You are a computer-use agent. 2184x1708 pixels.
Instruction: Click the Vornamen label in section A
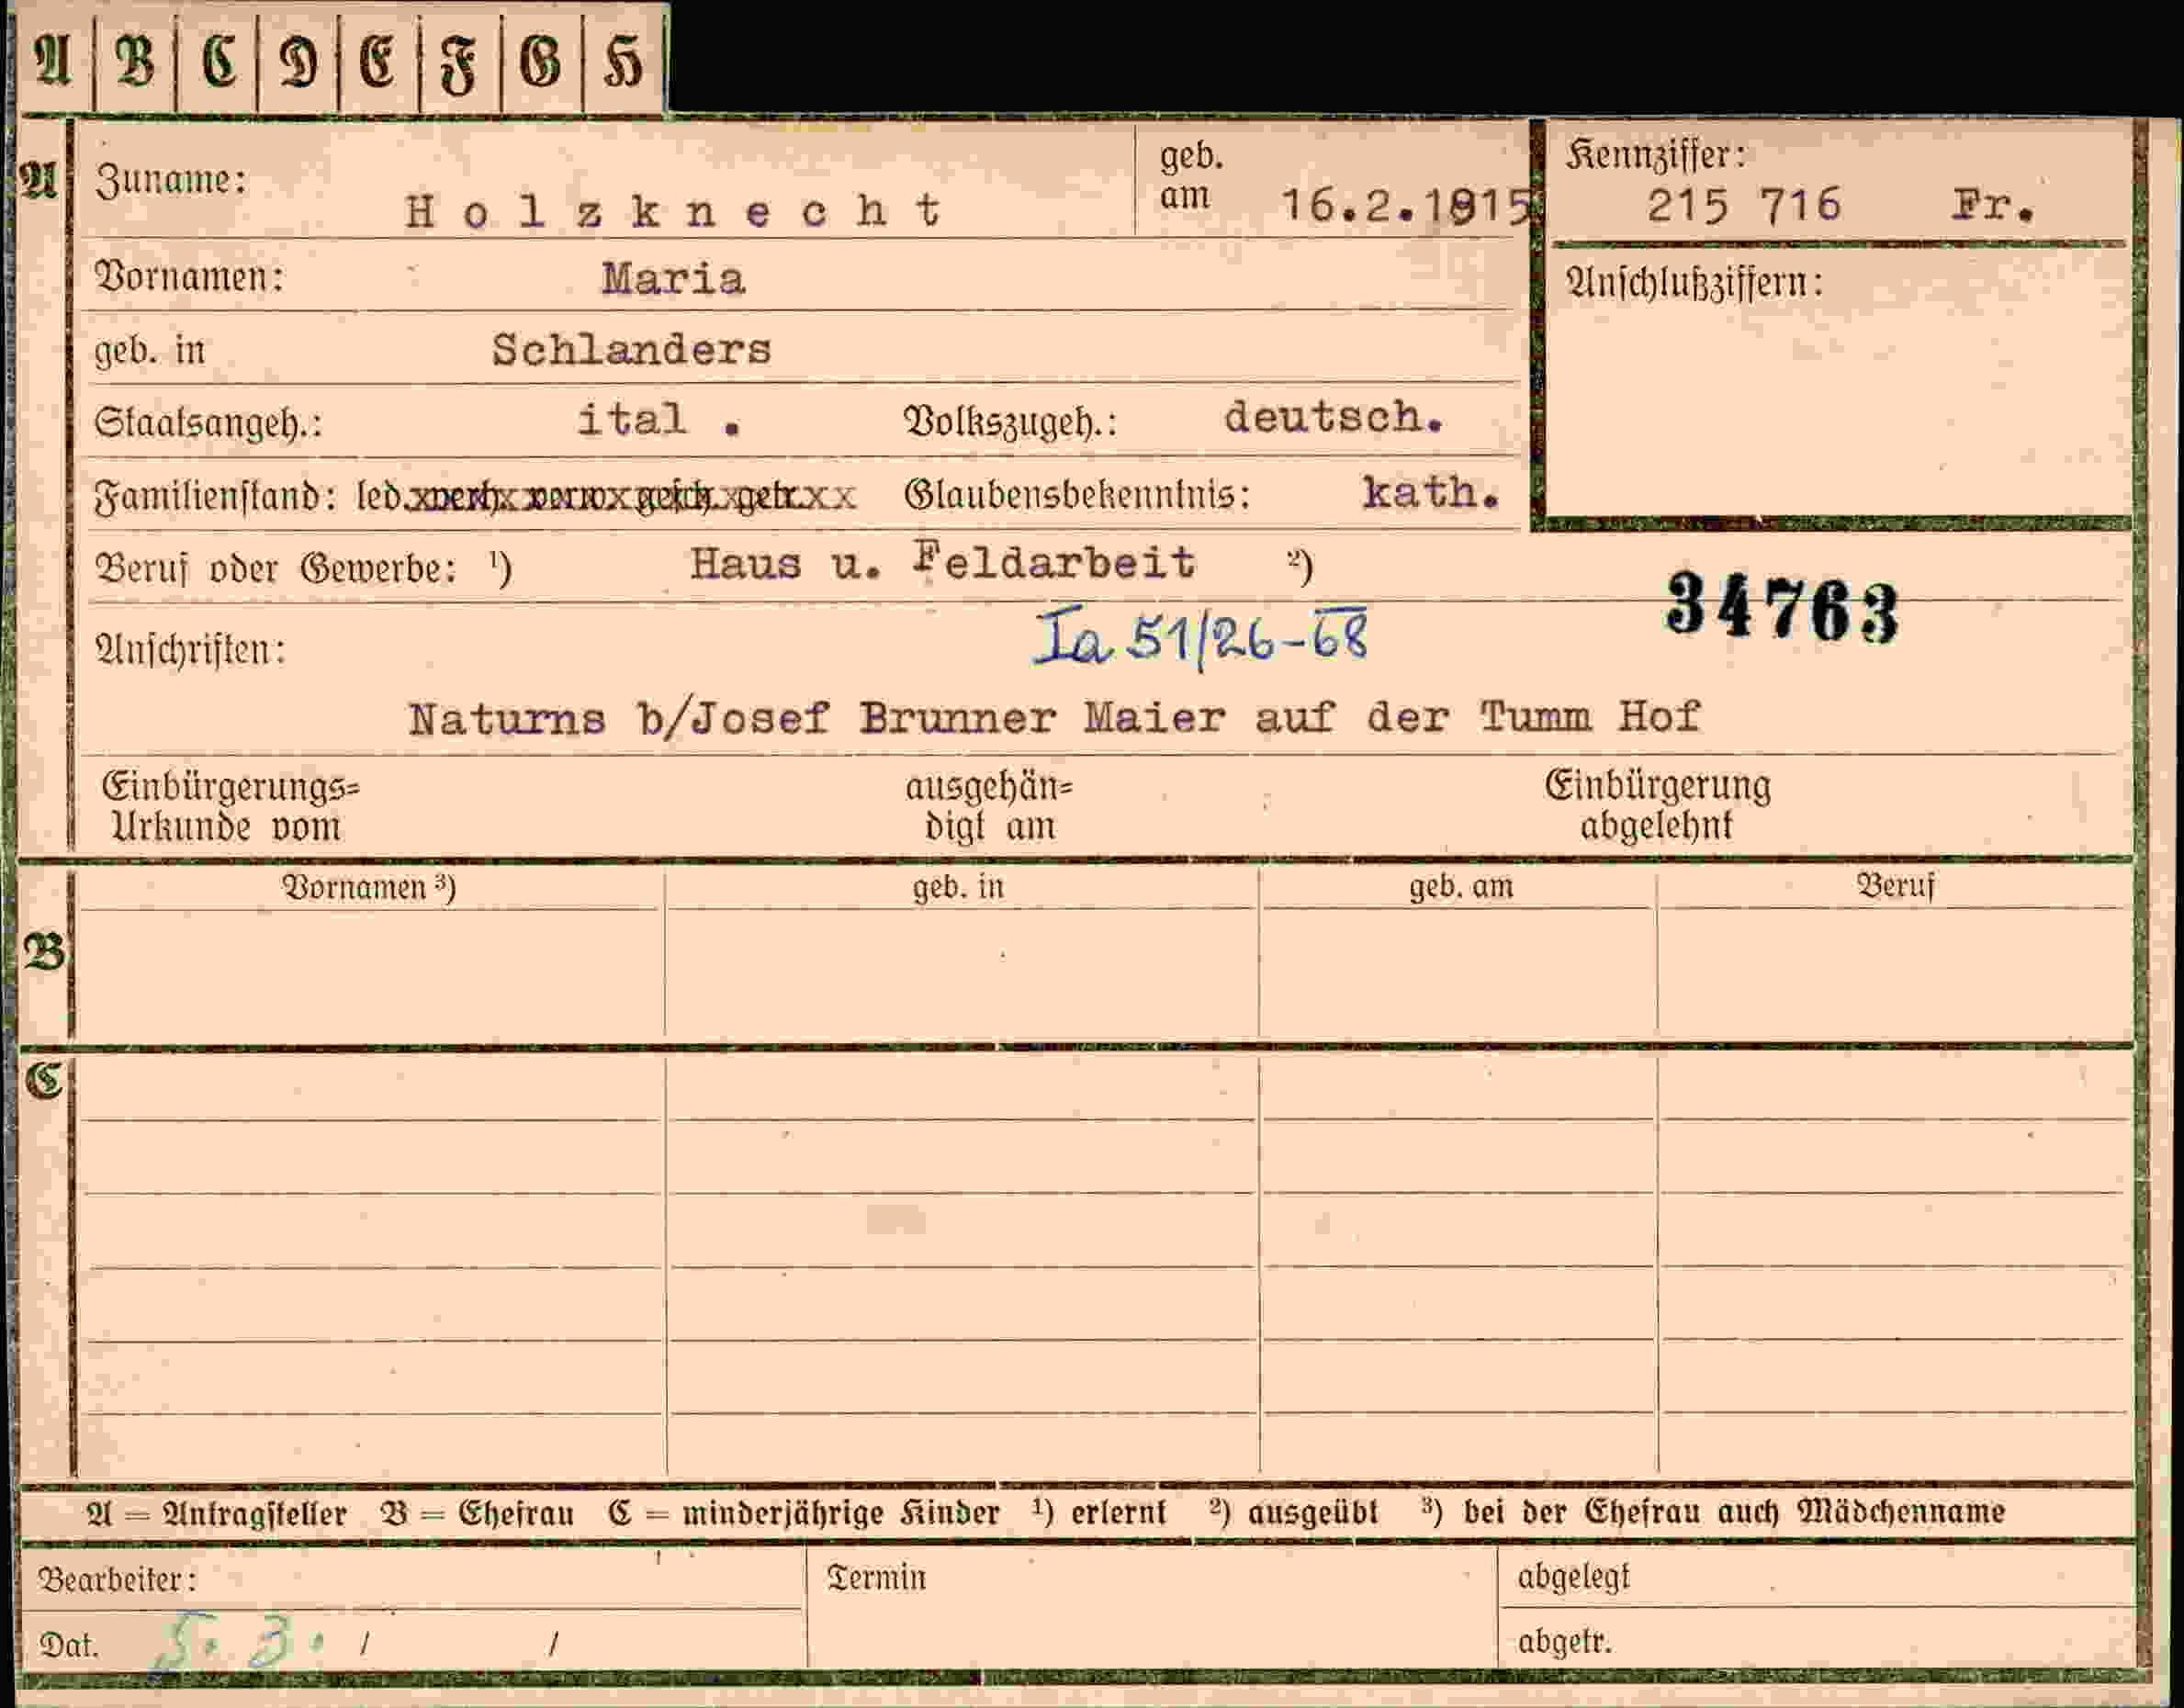189,277
